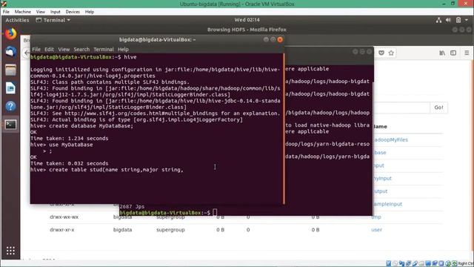474x267 pixels.
Task: Click the Firefox back arrow button
Action: click(x=27, y=53)
